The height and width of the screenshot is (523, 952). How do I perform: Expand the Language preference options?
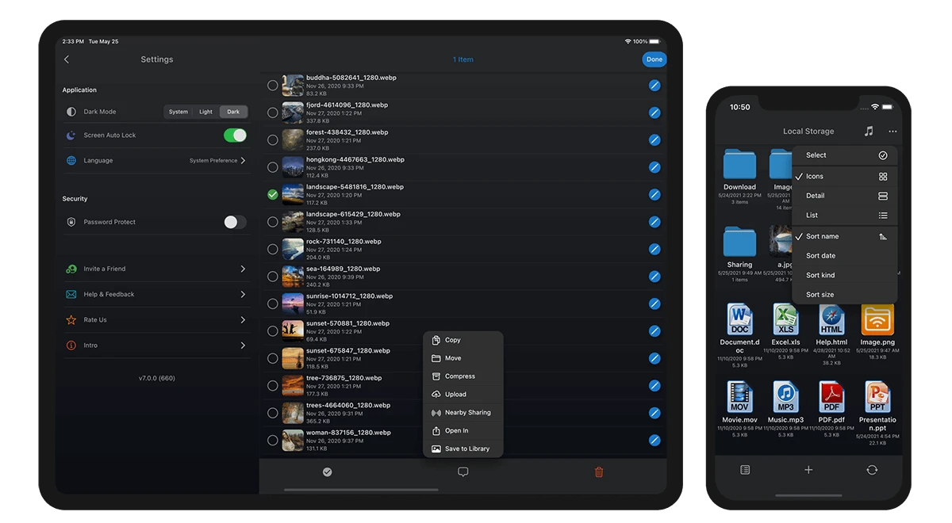click(x=244, y=160)
